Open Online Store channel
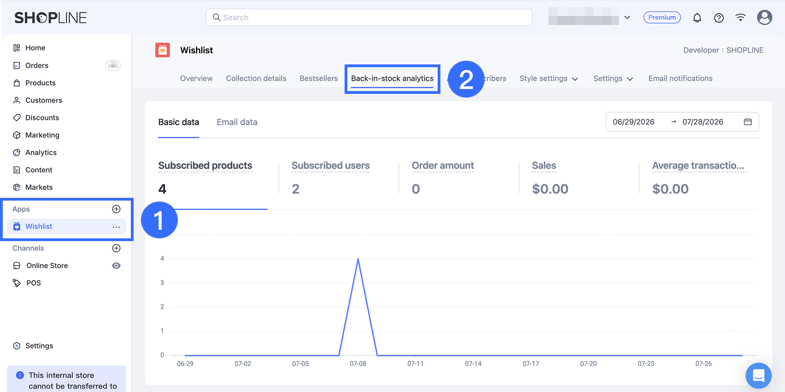Viewport: 785px width, 392px height. [x=47, y=265]
